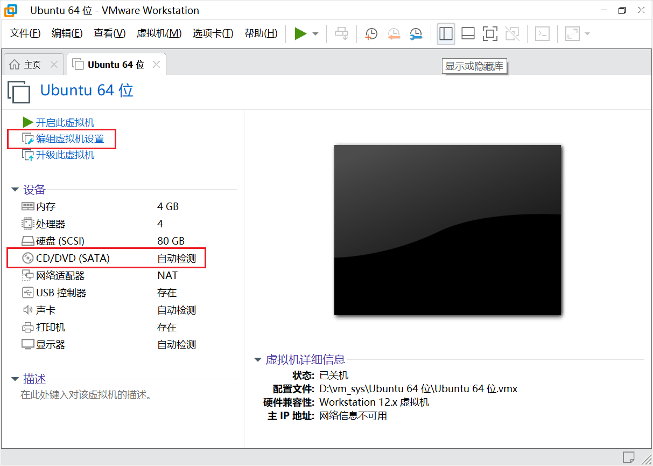Open the 查看(V) menu
This screenshot has width=653, height=466.
pos(109,33)
